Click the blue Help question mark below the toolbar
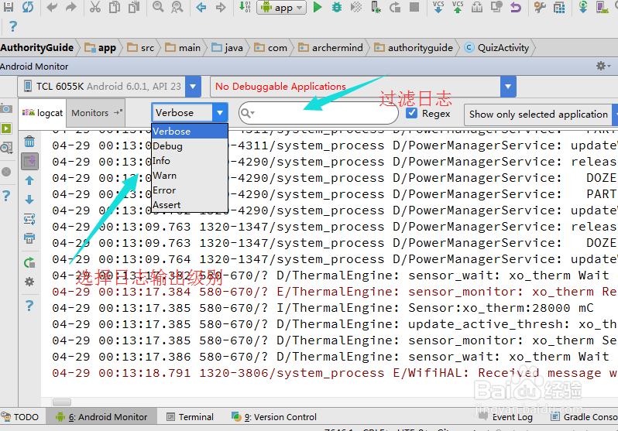The width and height of the screenshot is (618, 431). (x=12, y=26)
